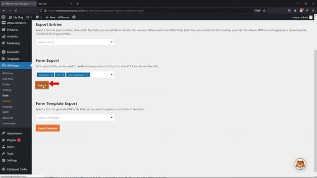Click the Templates folder icon in the sidebar
This screenshot has width=317, height=178.
point(3,59)
